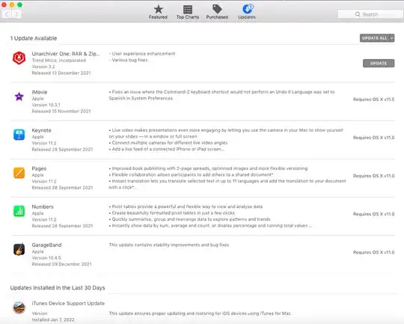Image resolution: width=404 pixels, height=324 pixels.
Task: Click 'Released 09 December 2021' under GarageBand
Action: [61, 264]
